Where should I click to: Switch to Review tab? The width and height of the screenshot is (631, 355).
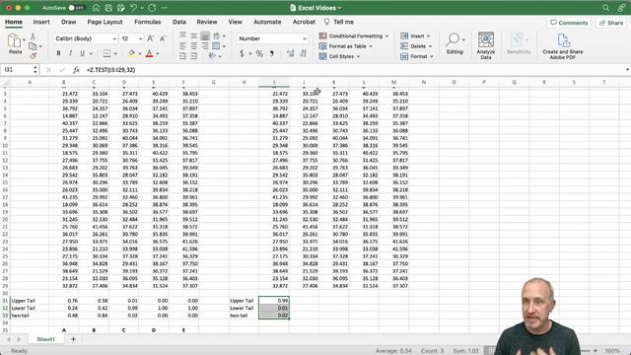coord(207,22)
